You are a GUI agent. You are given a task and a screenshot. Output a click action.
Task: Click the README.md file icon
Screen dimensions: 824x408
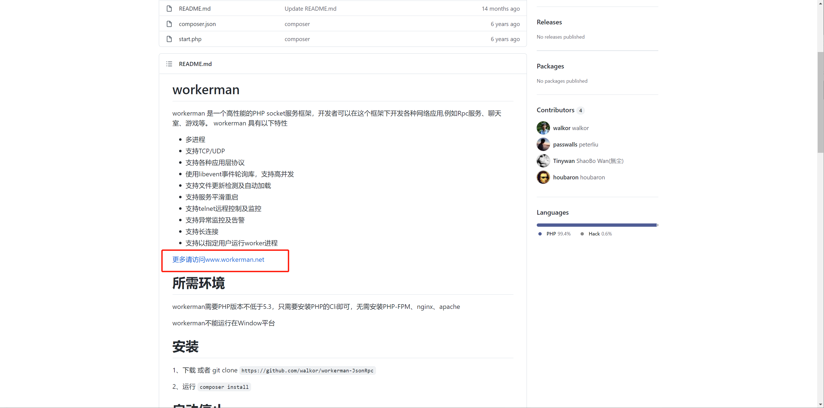(169, 9)
